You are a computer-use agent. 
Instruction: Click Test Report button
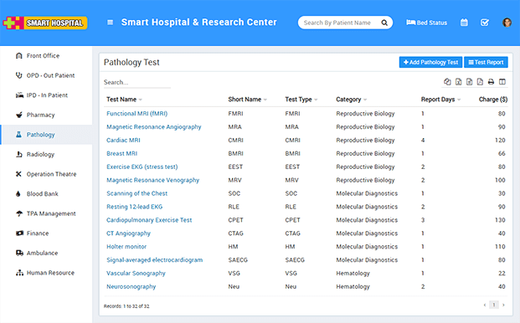tap(486, 62)
